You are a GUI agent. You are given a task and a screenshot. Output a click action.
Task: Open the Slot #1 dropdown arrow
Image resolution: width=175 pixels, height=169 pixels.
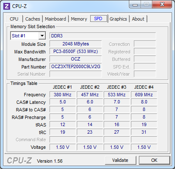(42, 36)
